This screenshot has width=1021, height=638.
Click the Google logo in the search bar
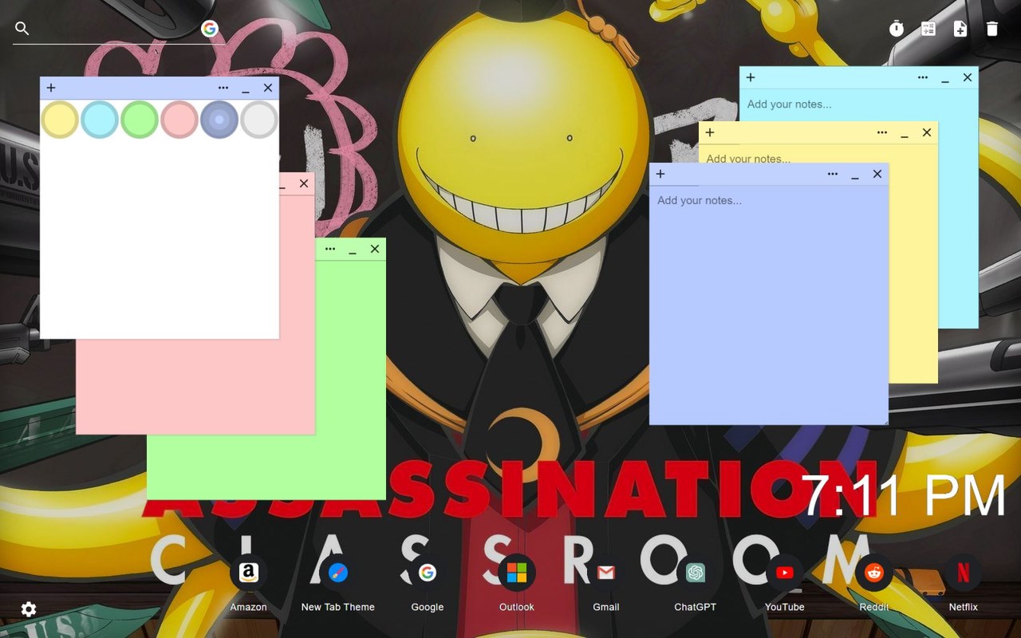click(210, 29)
